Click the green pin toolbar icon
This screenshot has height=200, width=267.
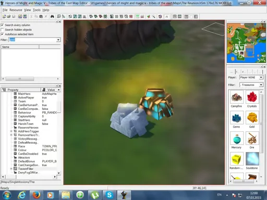click(149, 17)
